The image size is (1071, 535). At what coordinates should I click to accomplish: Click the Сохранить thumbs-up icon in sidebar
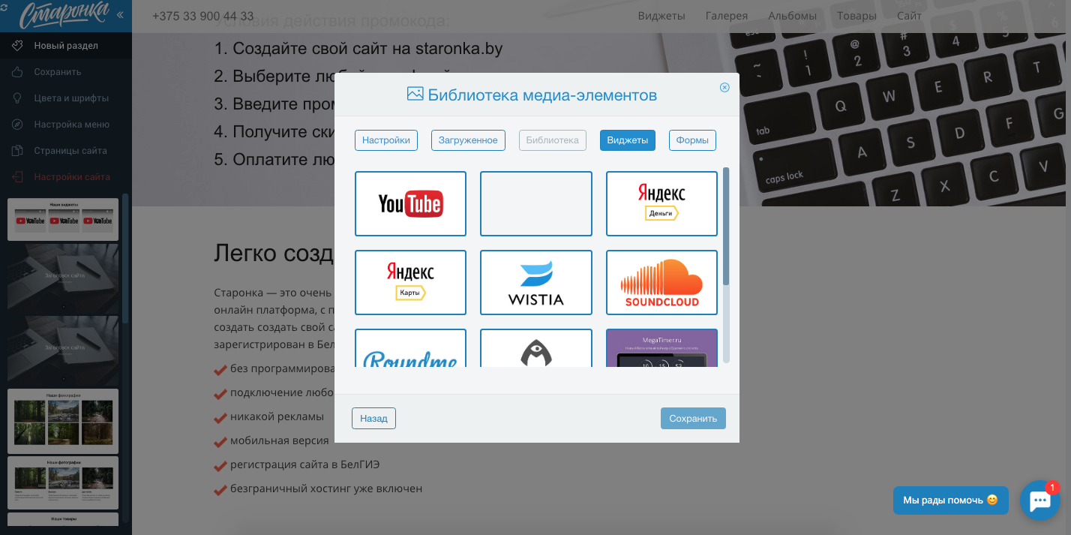tap(18, 72)
